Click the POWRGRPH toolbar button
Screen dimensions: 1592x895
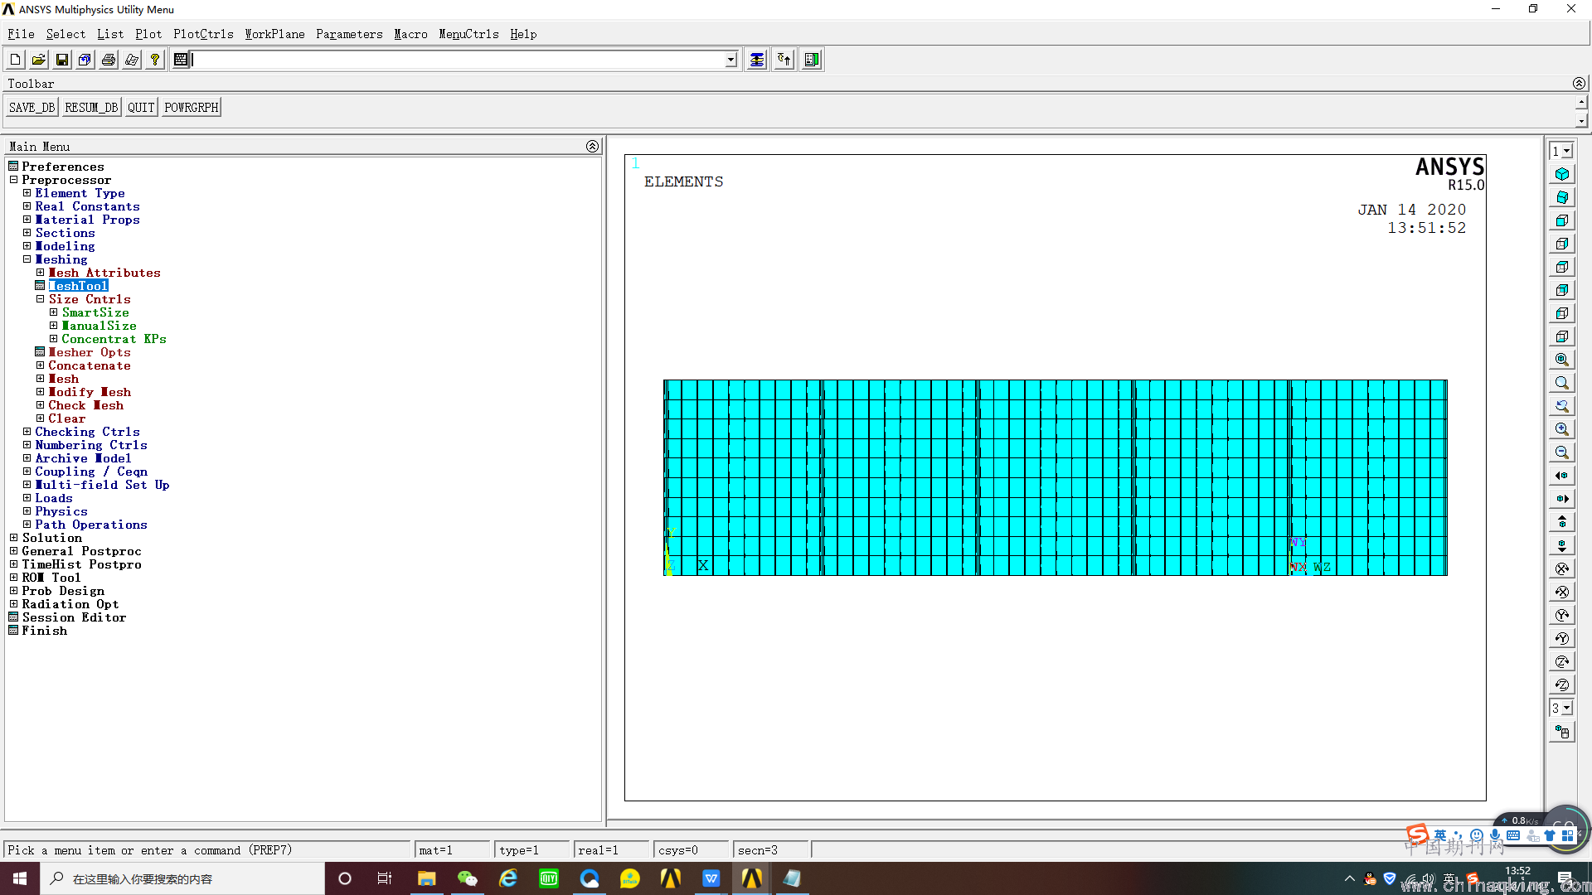click(x=192, y=108)
